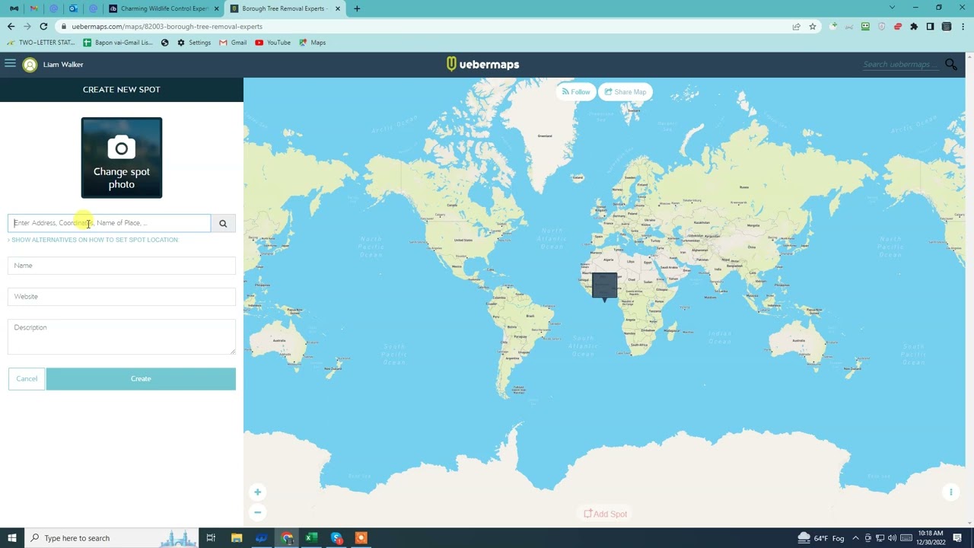Click into the Description text area
974x548 pixels.
[122, 336]
